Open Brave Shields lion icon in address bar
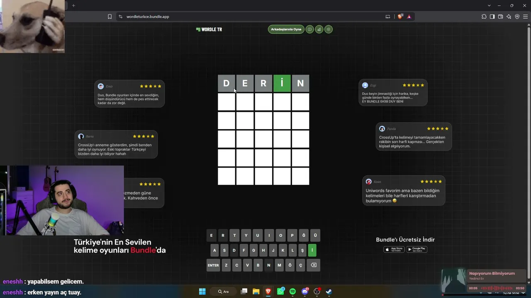The width and height of the screenshot is (531, 298). pos(400,17)
